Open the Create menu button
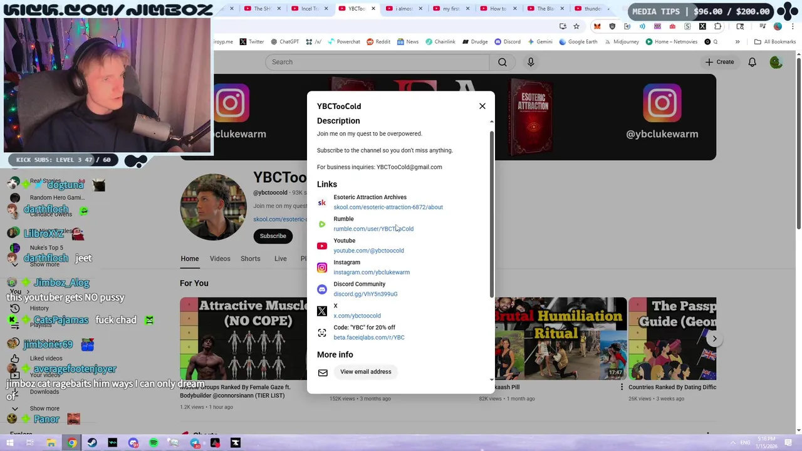Viewport: 802px width, 451px height. pos(719,62)
